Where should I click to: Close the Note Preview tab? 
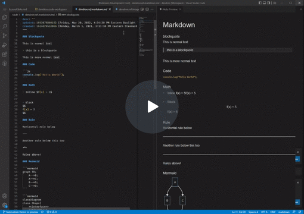pos(180,10)
